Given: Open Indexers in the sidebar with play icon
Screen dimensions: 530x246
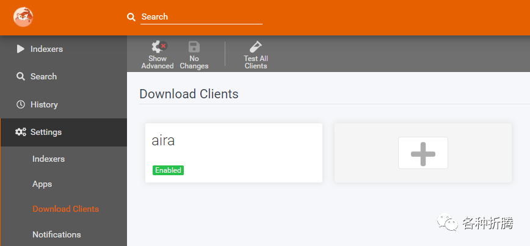Looking at the screenshot, I should 64,49.
